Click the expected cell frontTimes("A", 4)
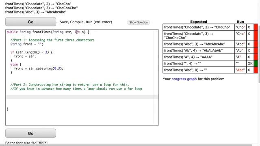260x146 pixels. 199,57
